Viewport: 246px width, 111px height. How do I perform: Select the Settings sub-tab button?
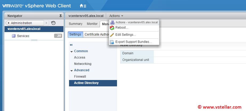[x=75, y=34]
